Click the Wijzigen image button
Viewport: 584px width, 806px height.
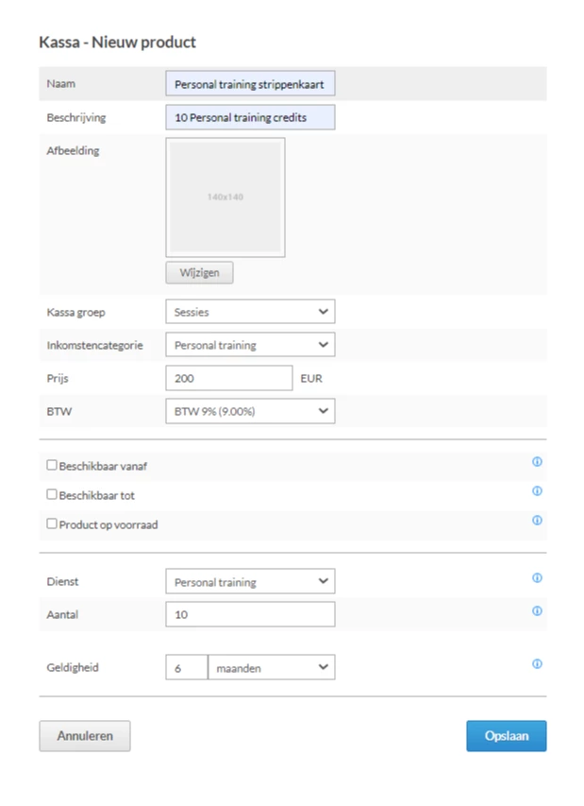pyautogui.click(x=199, y=273)
